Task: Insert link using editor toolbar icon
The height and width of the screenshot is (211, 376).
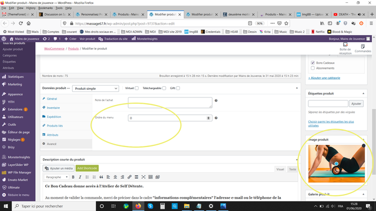Action: point(129,177)
